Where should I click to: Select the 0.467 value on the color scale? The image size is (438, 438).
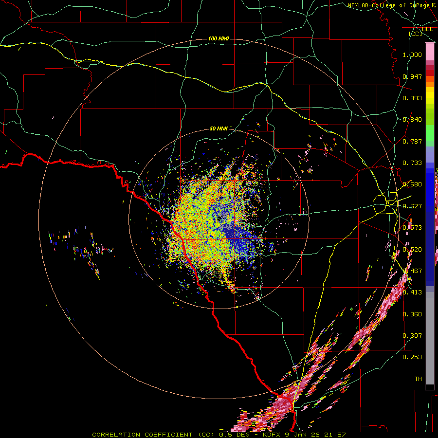[x=412, y=271]
